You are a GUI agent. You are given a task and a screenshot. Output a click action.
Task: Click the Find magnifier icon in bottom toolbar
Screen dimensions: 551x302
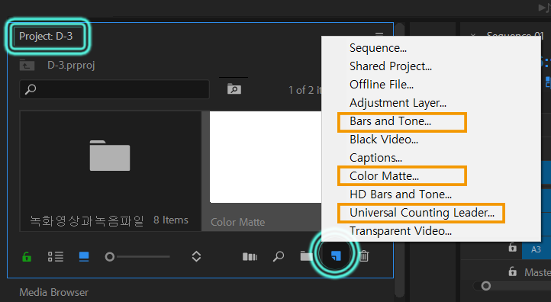coord(279,256)
